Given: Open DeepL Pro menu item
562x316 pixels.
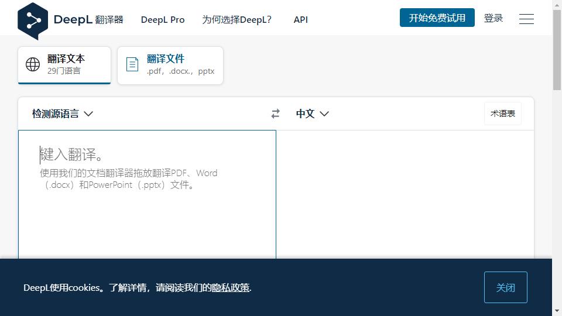Looking at the screenshot, I should point(163,20).
